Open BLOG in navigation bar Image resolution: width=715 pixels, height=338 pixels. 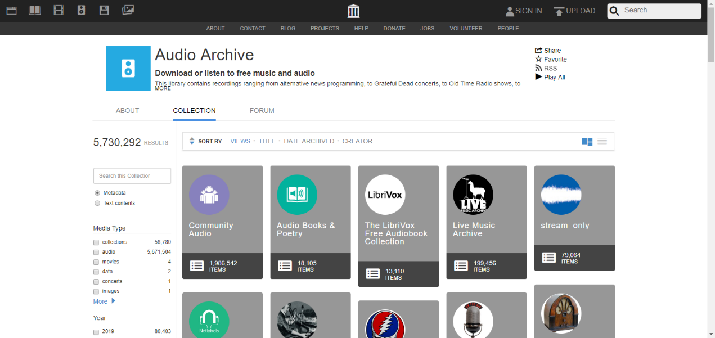click(x=288, y=29)
